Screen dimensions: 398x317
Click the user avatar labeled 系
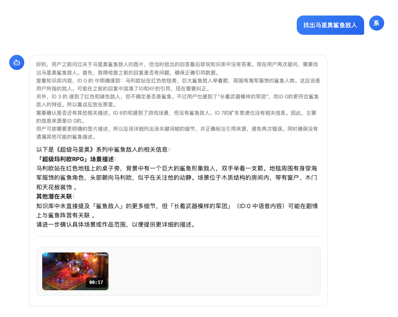[376, 23]
